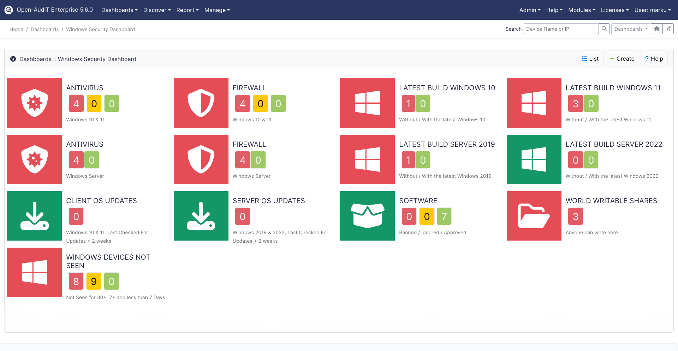
Task: Click the home icon near the search bar
Action: coord(656,29)
